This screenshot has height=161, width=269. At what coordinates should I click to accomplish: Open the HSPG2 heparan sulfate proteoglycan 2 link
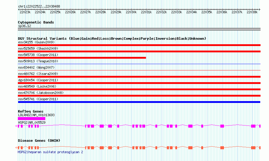coord(50,152)
